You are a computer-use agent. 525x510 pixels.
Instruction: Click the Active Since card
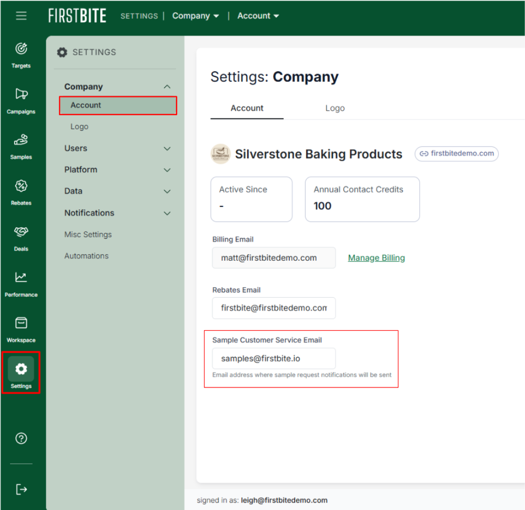coord(251,199)
